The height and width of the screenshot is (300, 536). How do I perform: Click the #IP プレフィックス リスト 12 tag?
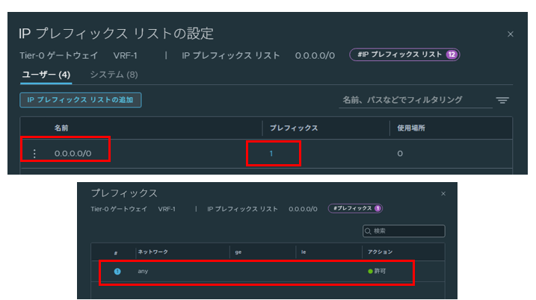tap(404, 54)
